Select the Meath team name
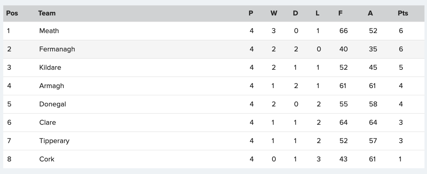This screenshot has width=427, height=174. pos(49,31)
